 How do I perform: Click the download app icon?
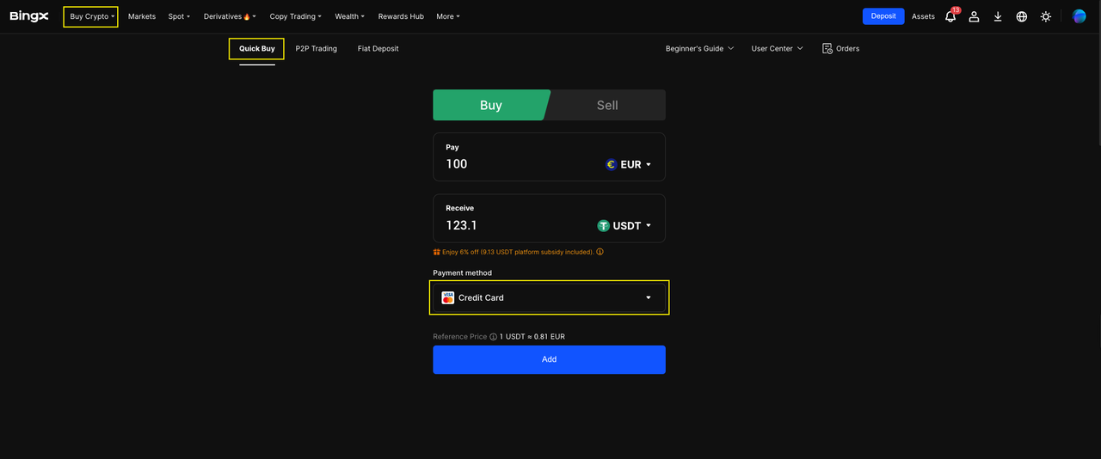[998, 16]
